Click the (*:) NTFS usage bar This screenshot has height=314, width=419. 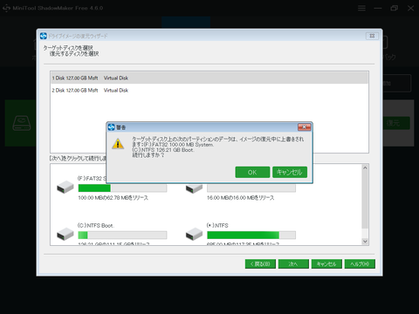click(x=251, y=235)
